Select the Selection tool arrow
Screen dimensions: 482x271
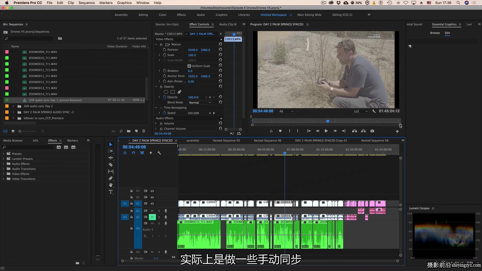click(x=111, y=144)
